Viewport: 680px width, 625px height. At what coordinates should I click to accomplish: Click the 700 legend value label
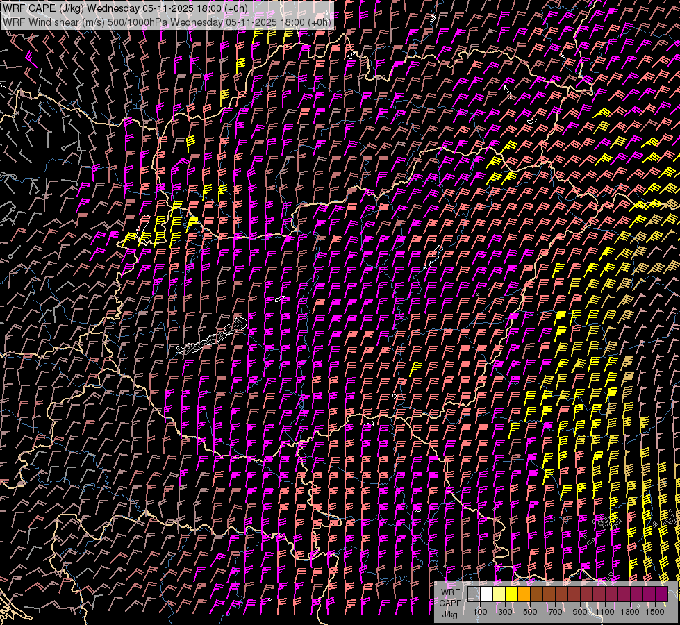[555, 612]
